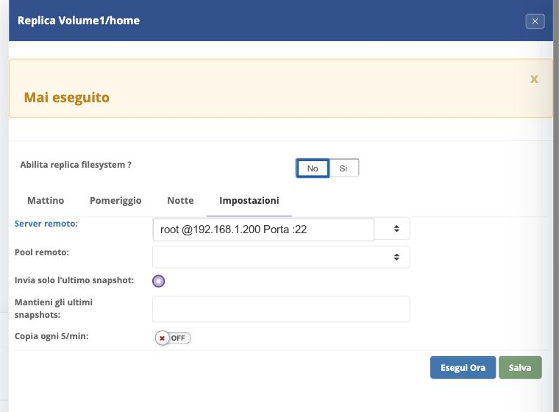Open the Notte tab
The height and width of the screenshot is (412, 559).
(x=180, y=200)
